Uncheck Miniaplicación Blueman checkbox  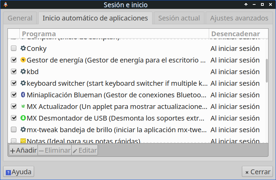coord(14,95)
